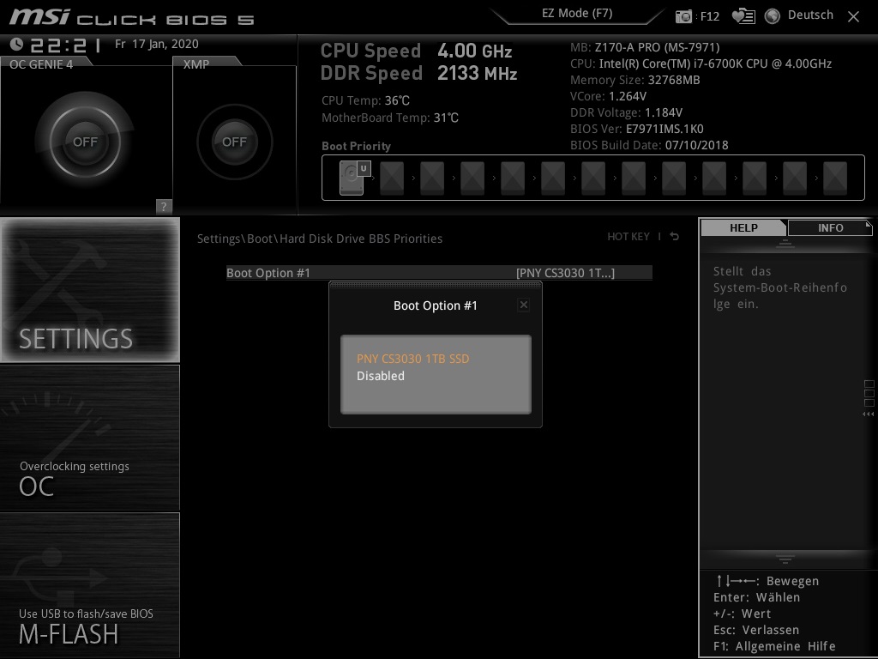
Task: Toggle the OC Genie 4 OFF knob
Action: point(85,142)
